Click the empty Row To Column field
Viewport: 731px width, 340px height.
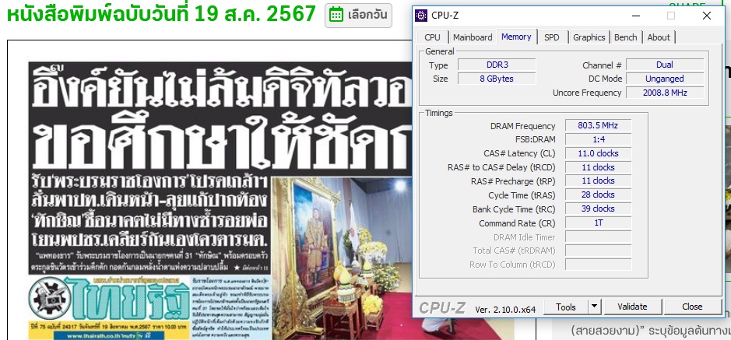point(598,265)
